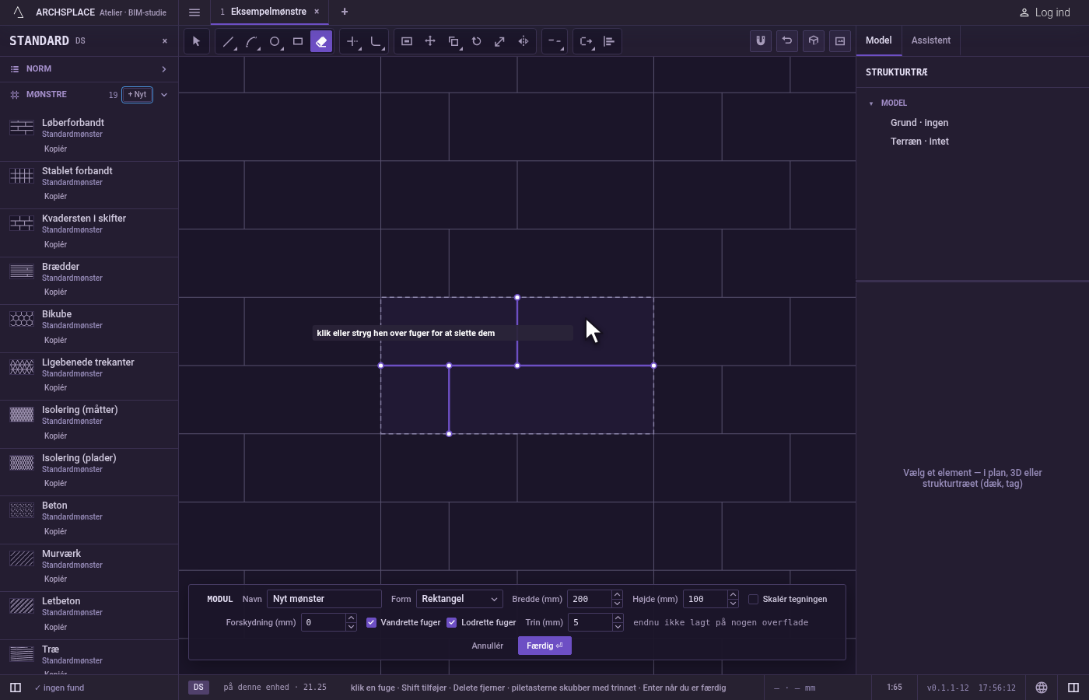Click the globe language icon in the status bar
Screen dimensions: 1089x700
point(1042,688)
